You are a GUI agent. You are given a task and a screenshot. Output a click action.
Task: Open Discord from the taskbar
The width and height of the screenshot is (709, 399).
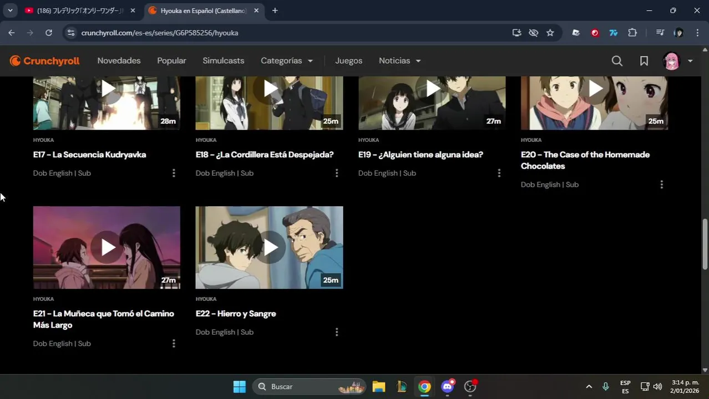pyautogui.click(x=447, y=387)
